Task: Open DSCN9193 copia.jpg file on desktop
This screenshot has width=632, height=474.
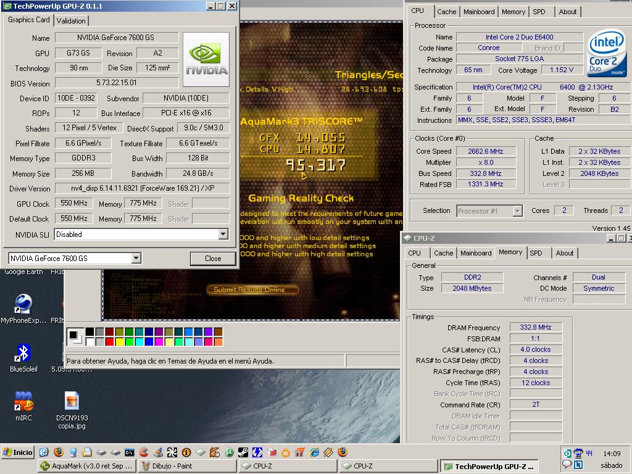Action: tap(72, 410)
